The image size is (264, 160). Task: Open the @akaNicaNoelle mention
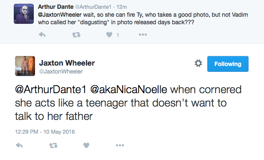click(128, 89)
